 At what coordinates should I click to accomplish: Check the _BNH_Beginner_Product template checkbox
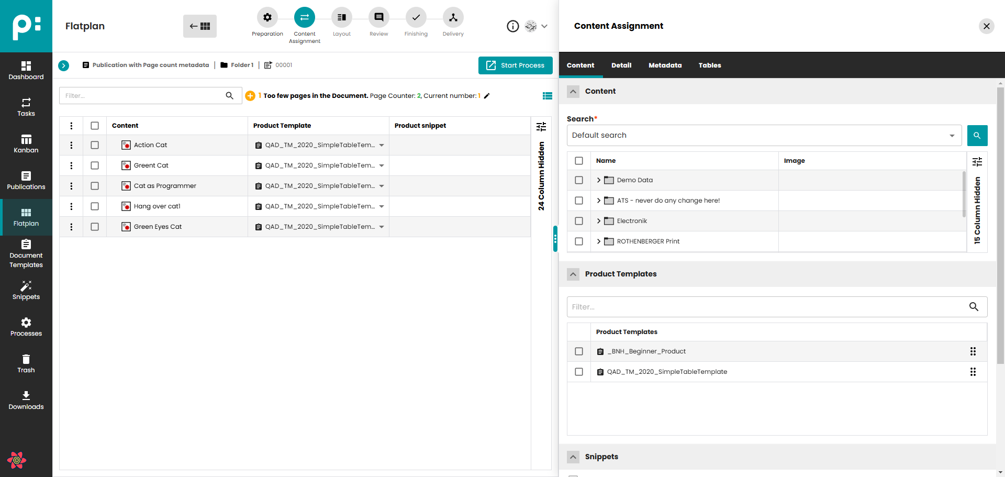pos(578,351)
